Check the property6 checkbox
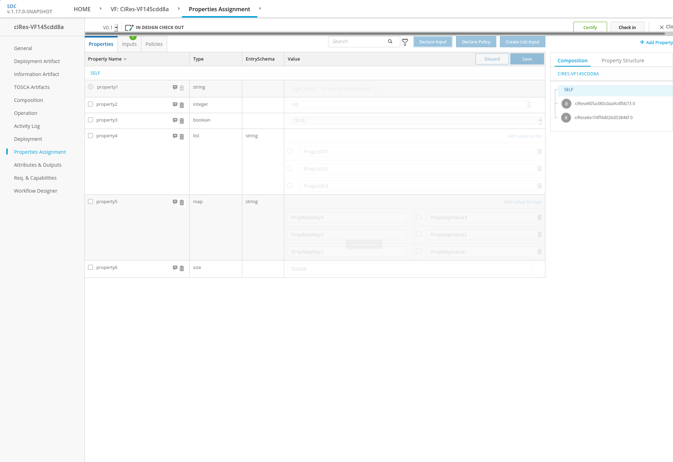 pyautogui.click(x=90, y=267)
